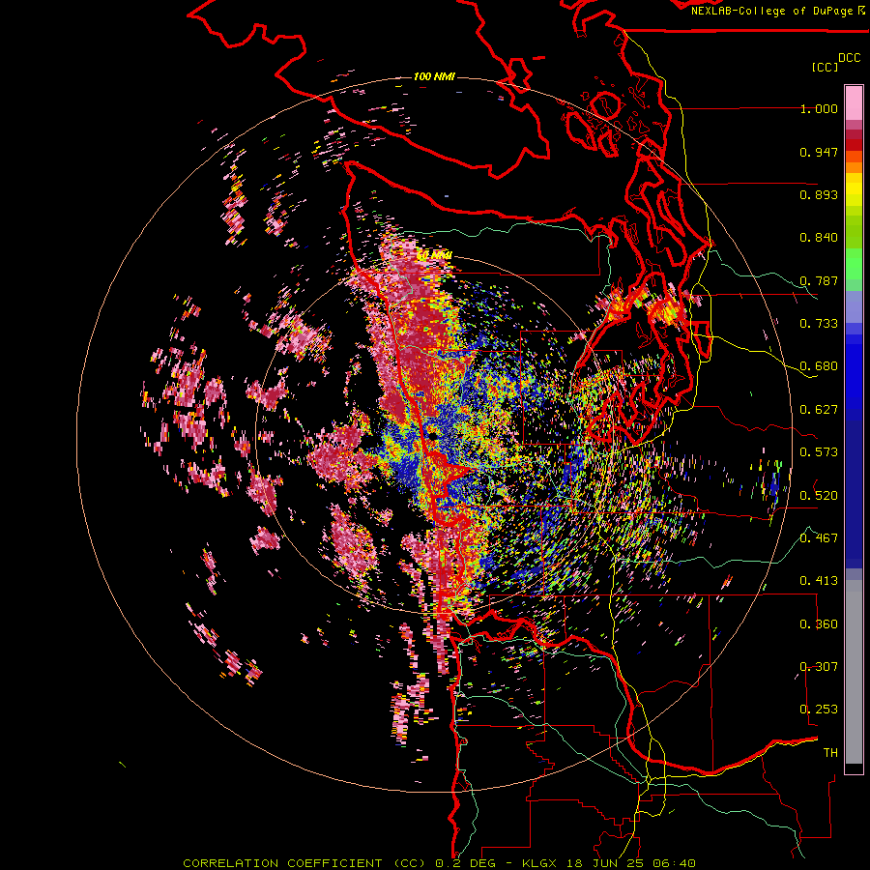Image resolution: width=870 pixels, height=870 pixels.
Task: Click the 50 NMI range ring label
Action: tap(434, 255)
